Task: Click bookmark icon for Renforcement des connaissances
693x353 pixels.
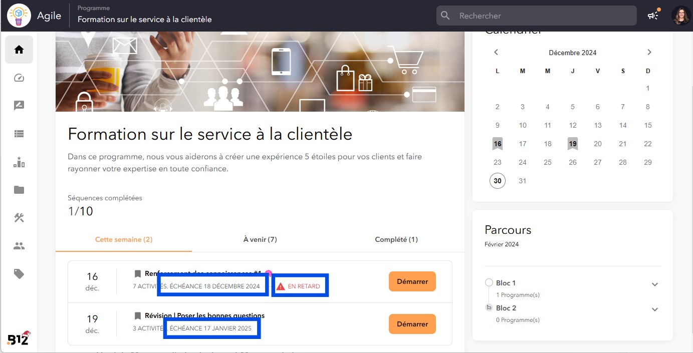Action: (138, 273)
